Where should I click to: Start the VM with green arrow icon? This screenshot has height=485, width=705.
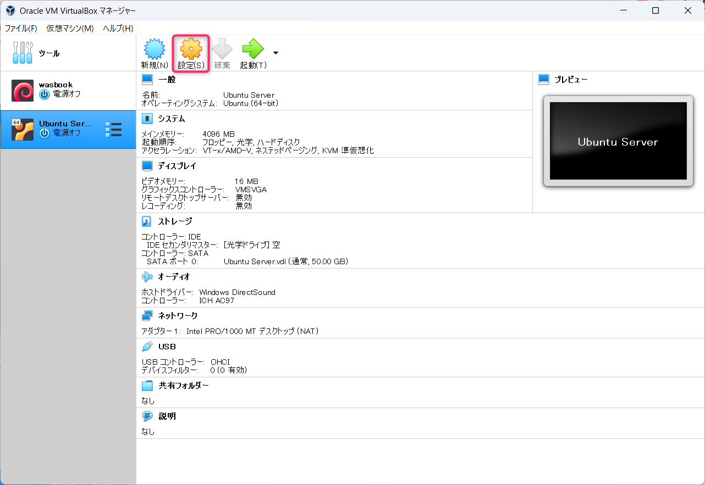pos(253,49)
